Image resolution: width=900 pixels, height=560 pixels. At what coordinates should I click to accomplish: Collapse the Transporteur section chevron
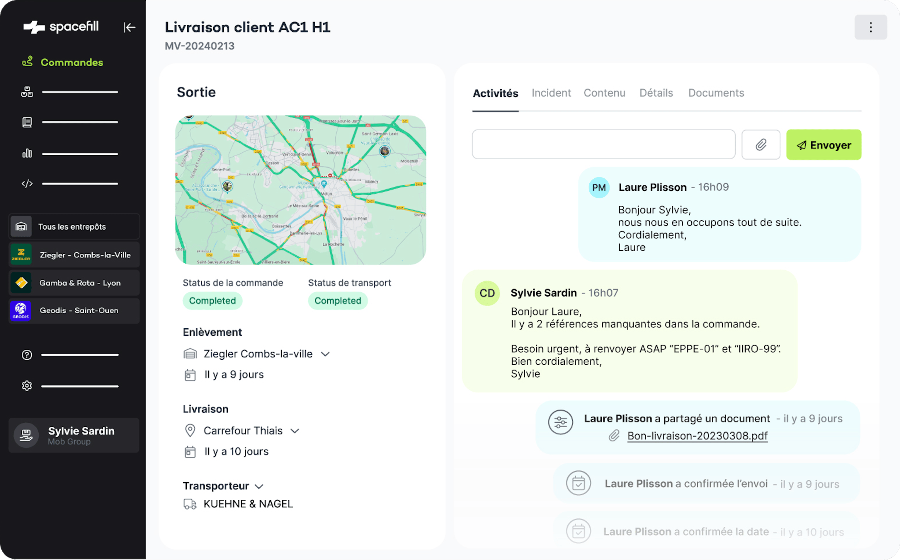point(259,486)
